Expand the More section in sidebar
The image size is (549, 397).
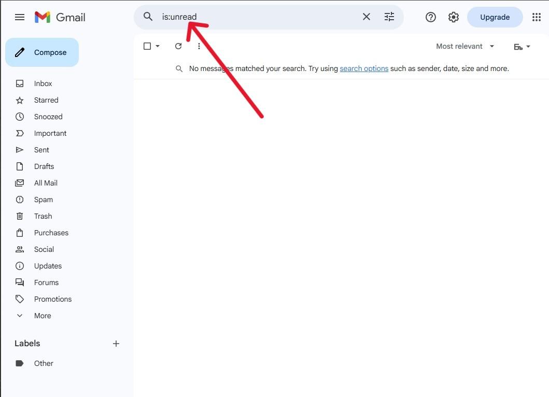pos(42,316)
